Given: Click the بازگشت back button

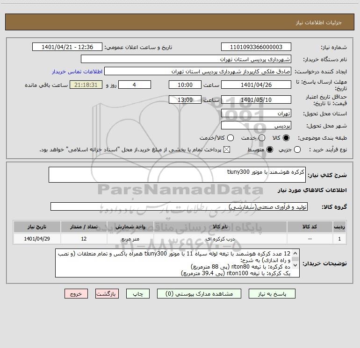Looking at the screenshot, I should coord(107,294).
